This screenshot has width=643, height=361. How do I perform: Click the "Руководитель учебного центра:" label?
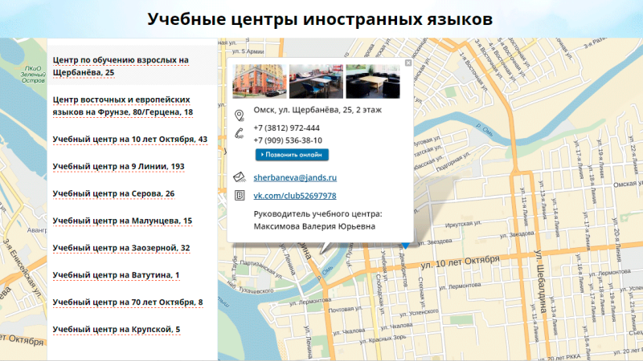pyautogui.click(x=317, y=213)
